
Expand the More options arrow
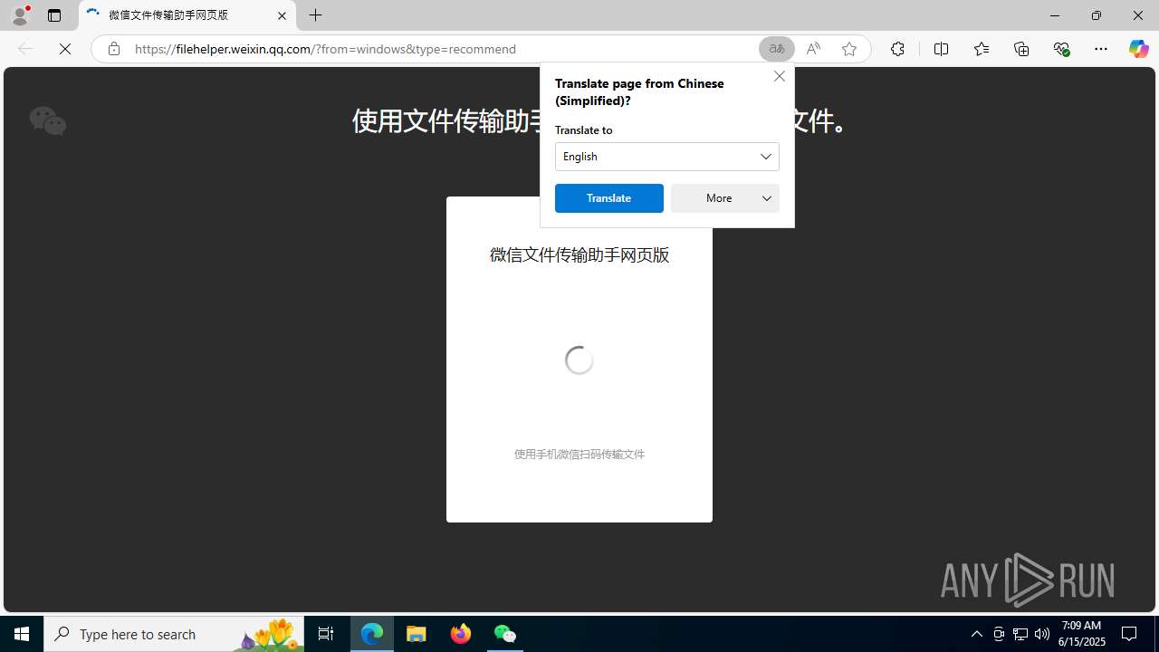(767, 198)
